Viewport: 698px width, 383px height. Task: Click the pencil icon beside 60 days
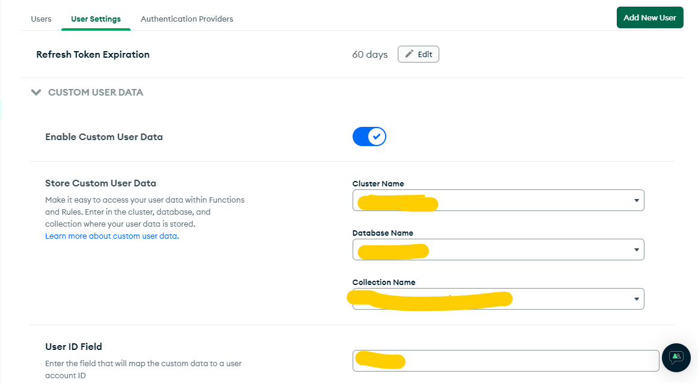(409, 54)
